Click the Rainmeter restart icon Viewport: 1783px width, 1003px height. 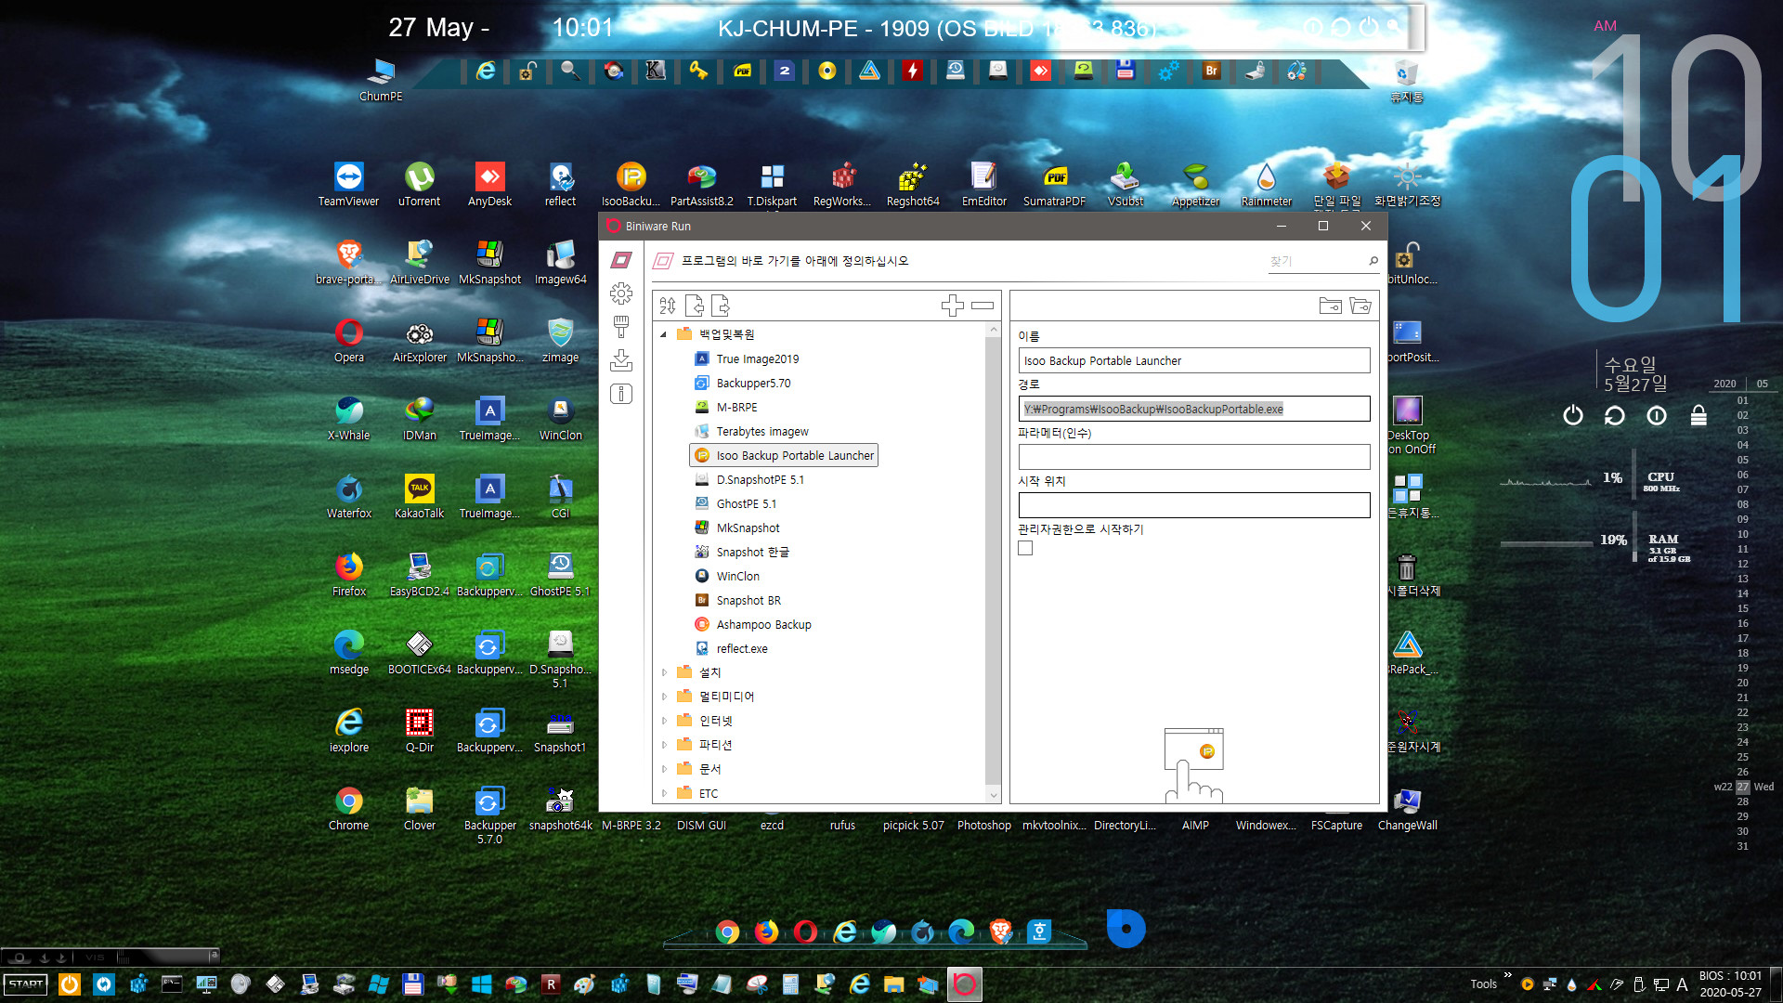point(1615,415)
